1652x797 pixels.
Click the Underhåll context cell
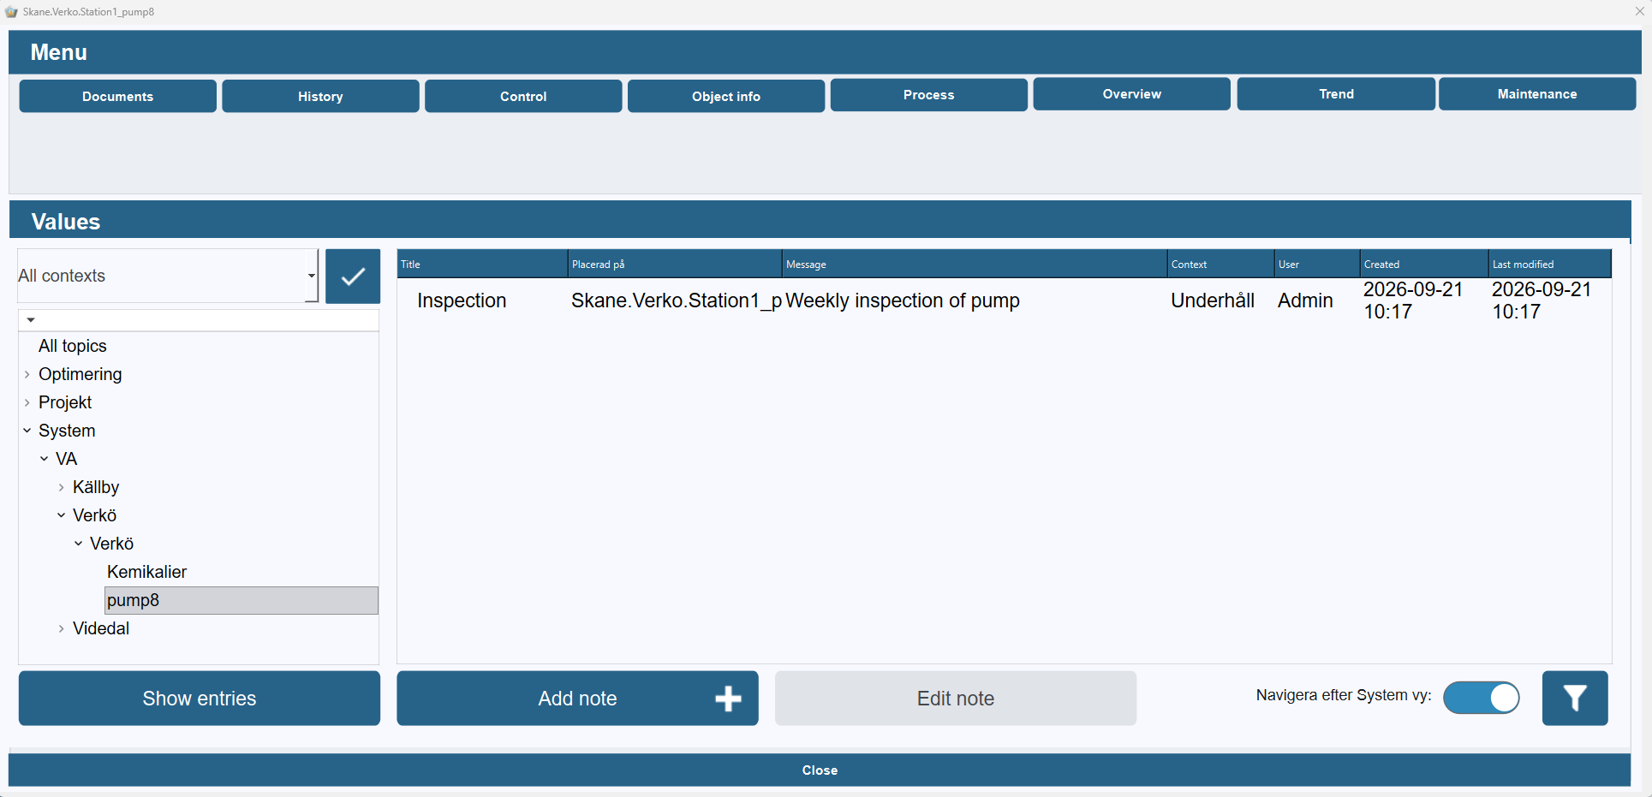(1213, 300)
